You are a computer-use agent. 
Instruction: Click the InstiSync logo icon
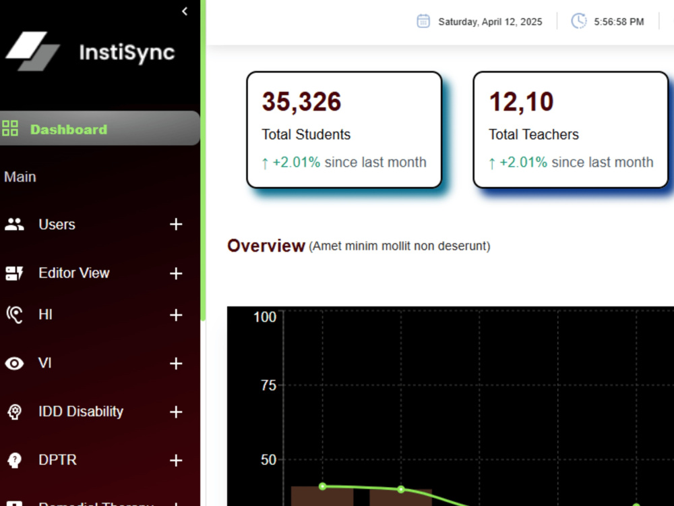(x=32, y=51)
